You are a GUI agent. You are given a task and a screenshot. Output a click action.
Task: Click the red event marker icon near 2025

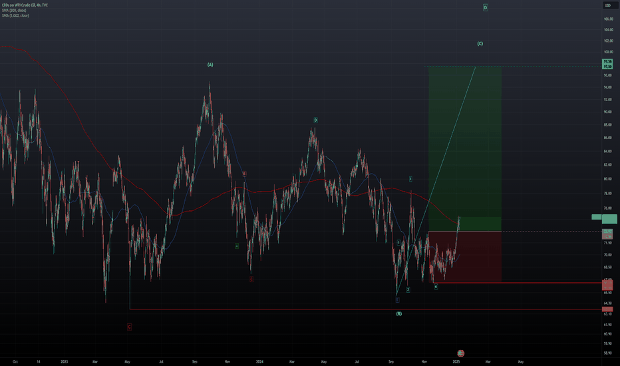(460, 353)
